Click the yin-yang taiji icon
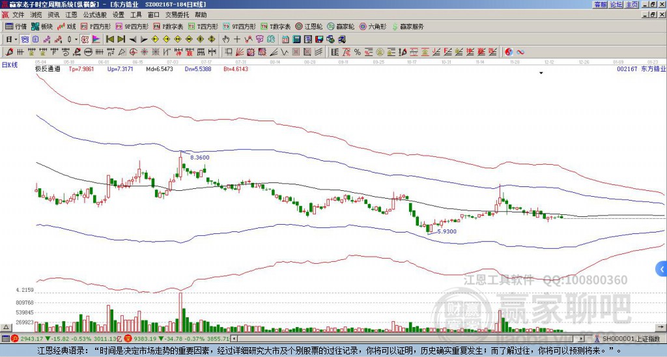The image size is (667, 357). click(x=509, y=52)
